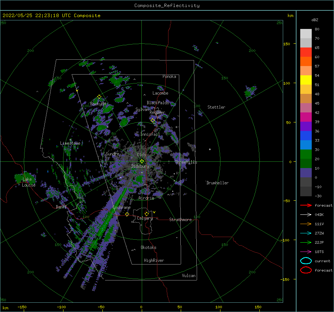Click the HighRiver label

pyautogui.click(x=154, y=261)
